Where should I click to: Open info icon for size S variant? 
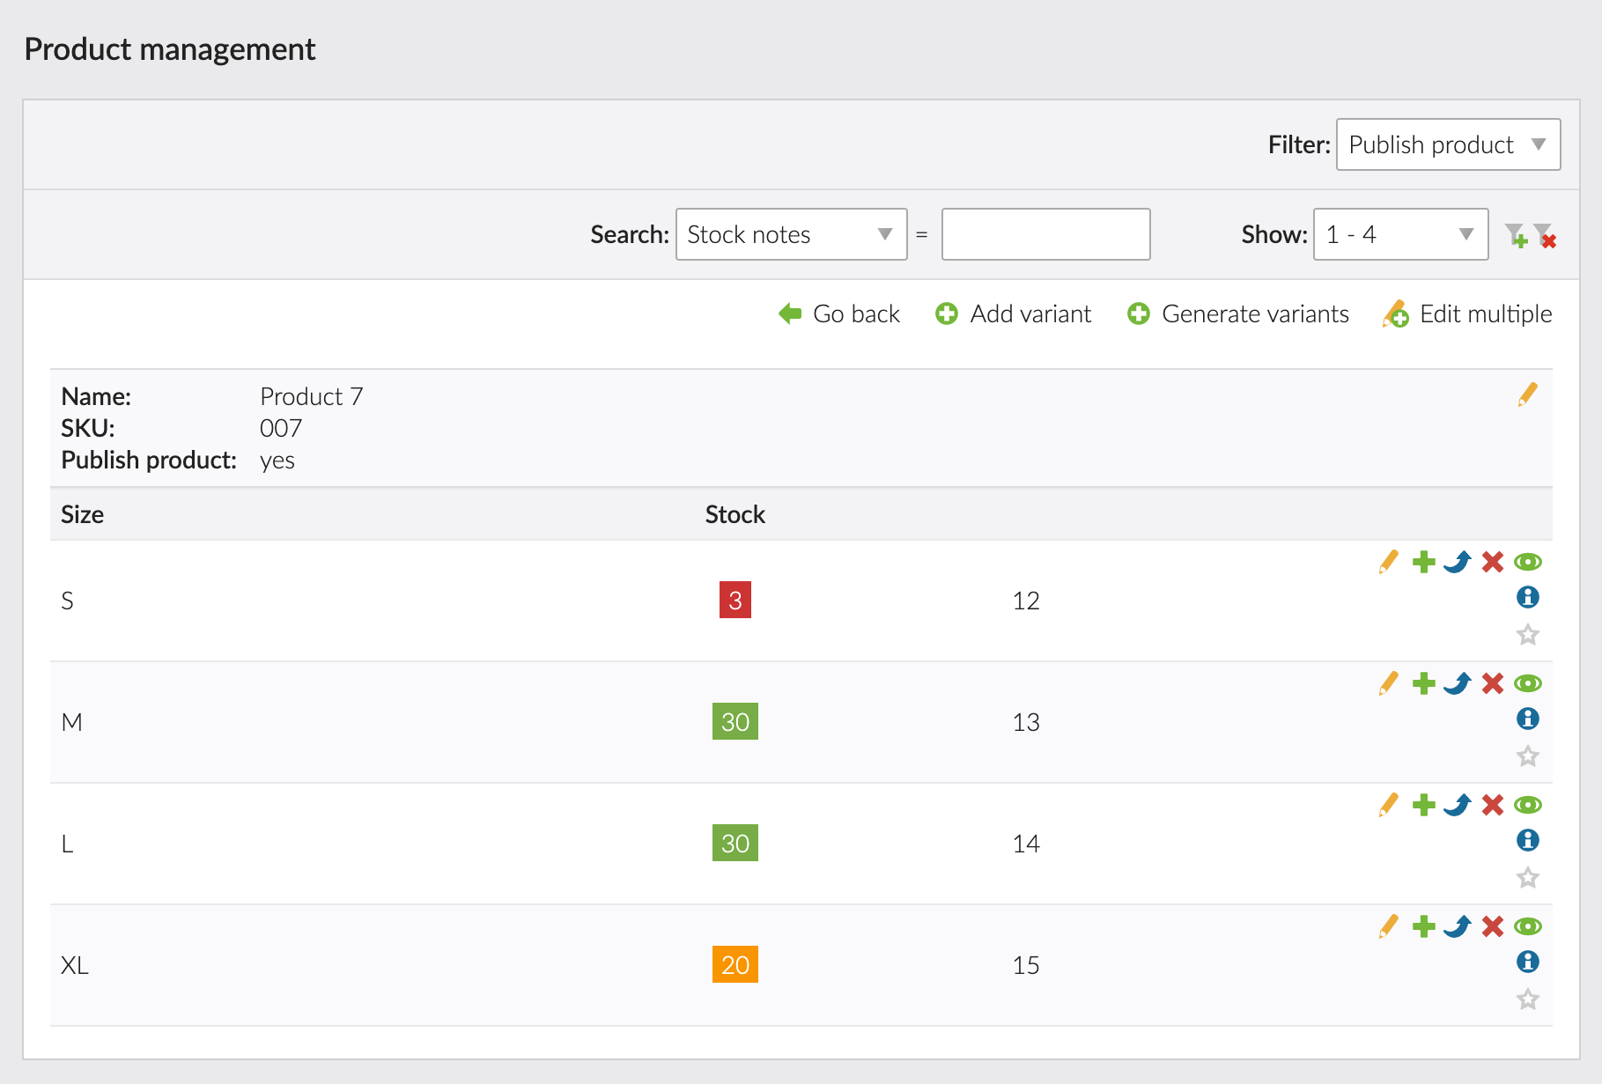pos(1527,597)
